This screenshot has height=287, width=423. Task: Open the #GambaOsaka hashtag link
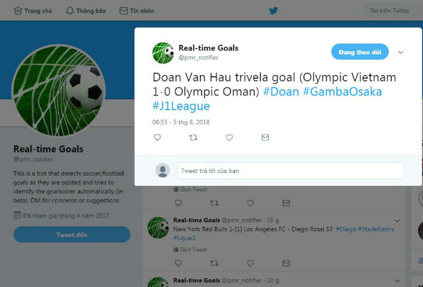tap(342, 92)
